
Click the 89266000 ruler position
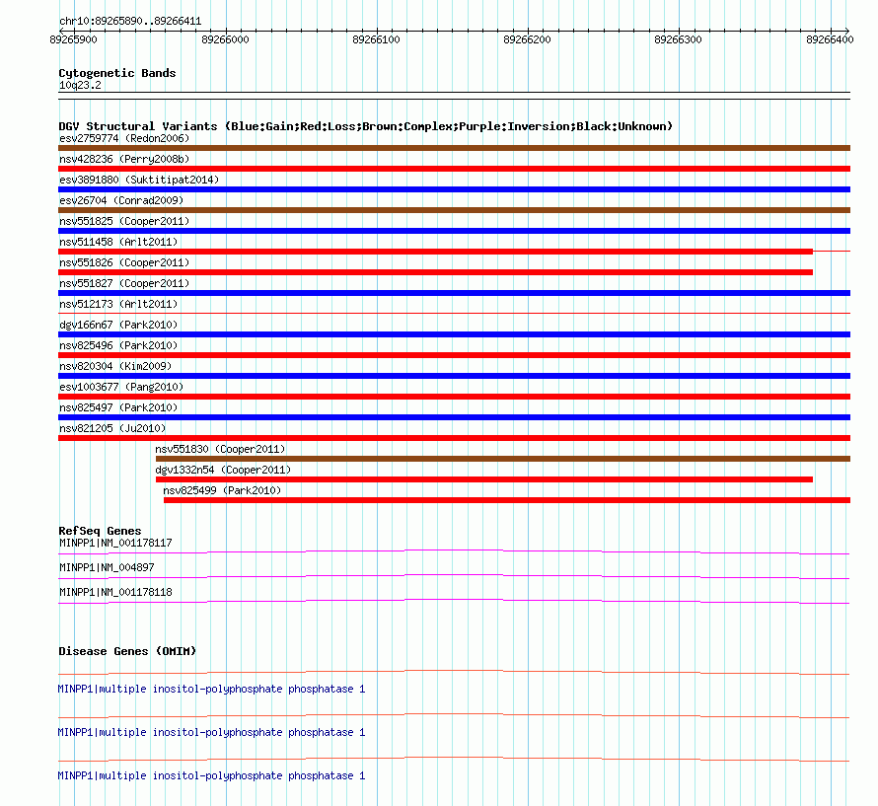click(225, 39)
